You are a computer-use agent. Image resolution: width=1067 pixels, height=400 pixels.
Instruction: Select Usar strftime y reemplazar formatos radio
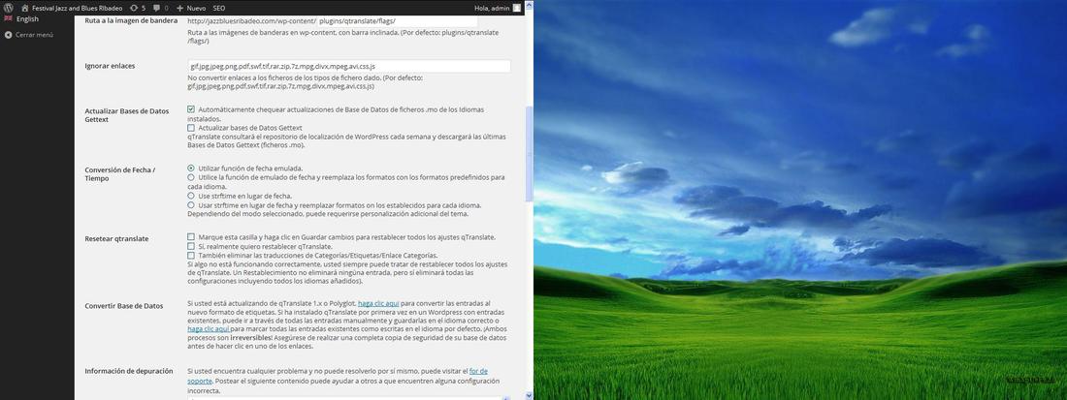click(x=191, y=204)
